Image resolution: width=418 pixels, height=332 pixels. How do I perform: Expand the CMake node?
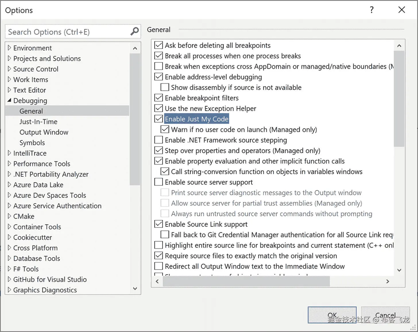pyautogui.click(x=9, y=216)
